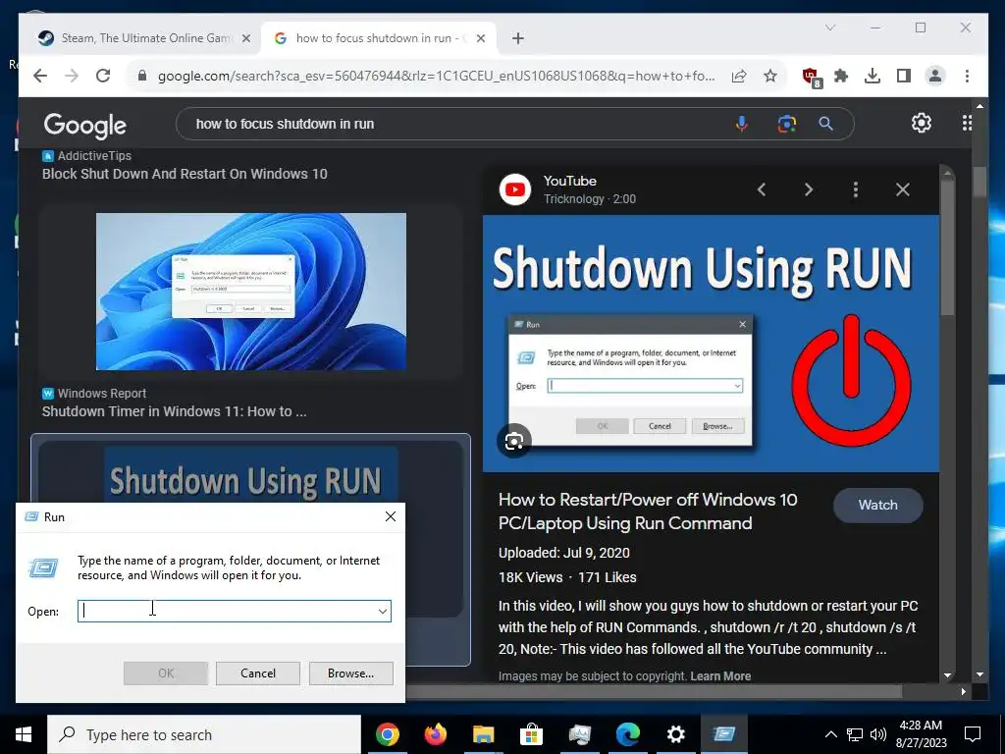Click the page horizontal scrollbar
The height and width of the screenshot is (754, 1005).
pyautogui.click(x=654, y=692)
